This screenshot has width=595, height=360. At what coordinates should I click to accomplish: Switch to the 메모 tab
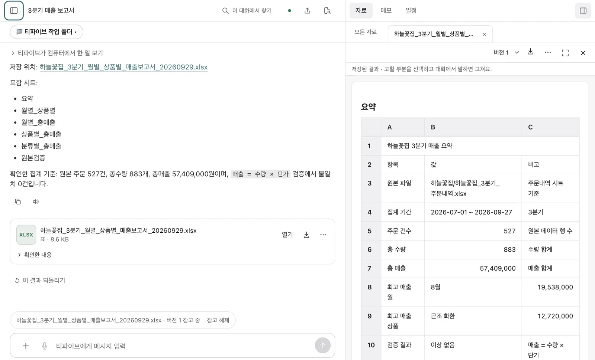(386, 10)
